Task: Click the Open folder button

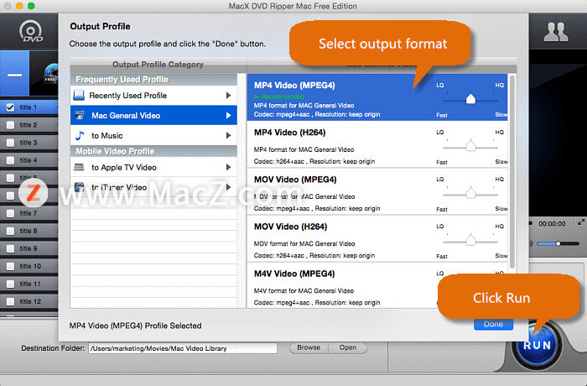Action: coord(348,347)
